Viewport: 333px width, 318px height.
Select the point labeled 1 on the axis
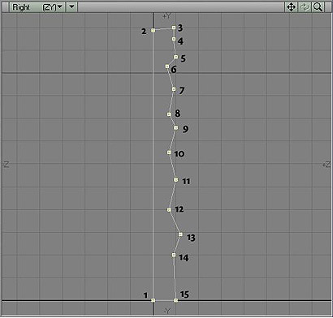(154, 300)
